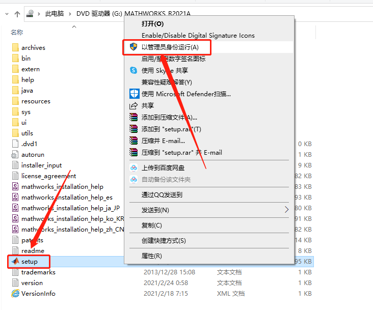Select the utils folder icon
The height and width of the screenshot is (310, 373).
tap(15, 133)
